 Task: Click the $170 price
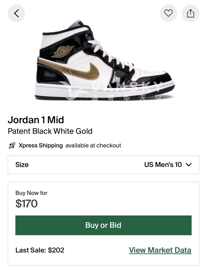pos(27,204)
